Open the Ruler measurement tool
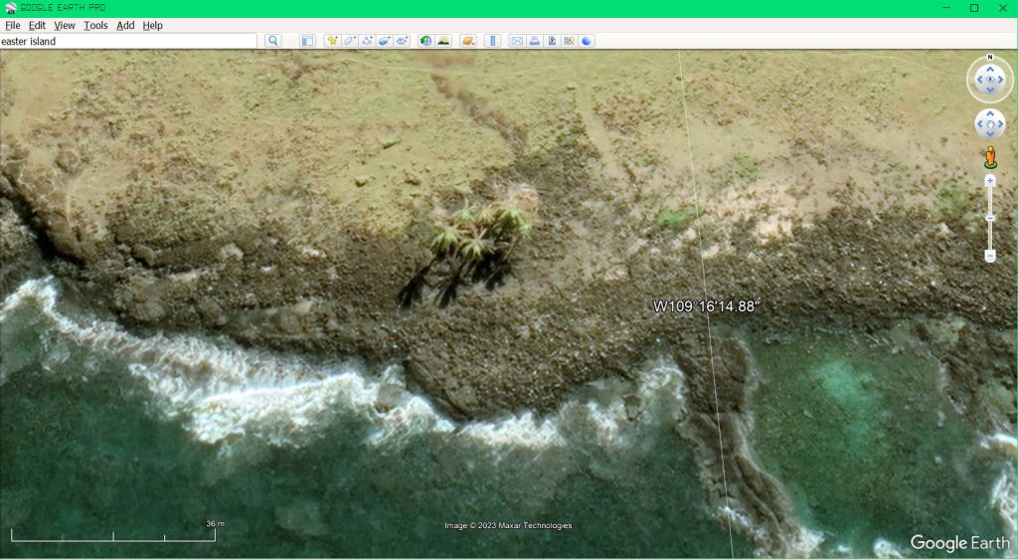Viewport: 1018px width, 559px height. point(492,41)
